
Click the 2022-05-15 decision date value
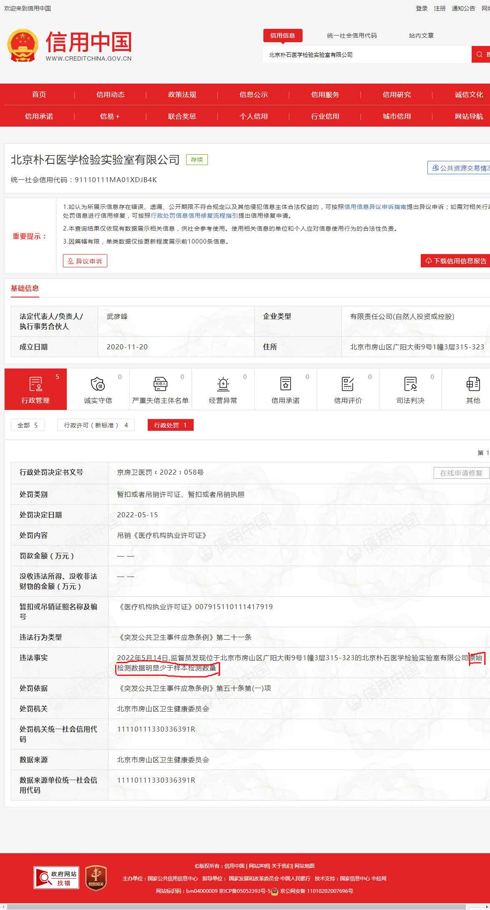tap(137, 515)
